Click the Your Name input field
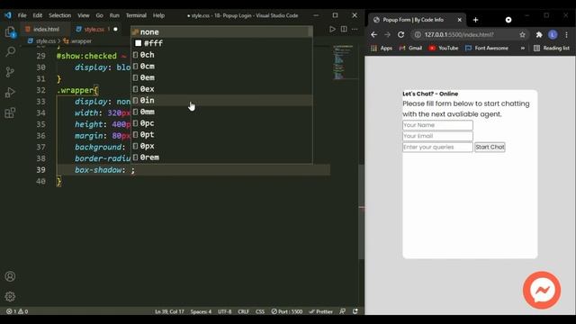The height and width of the screenshot is (324, 576). tap(437, 125)
